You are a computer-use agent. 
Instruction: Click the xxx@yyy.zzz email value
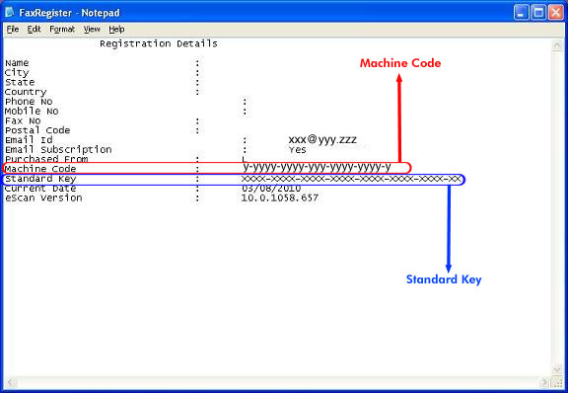[x=322, y=139]
